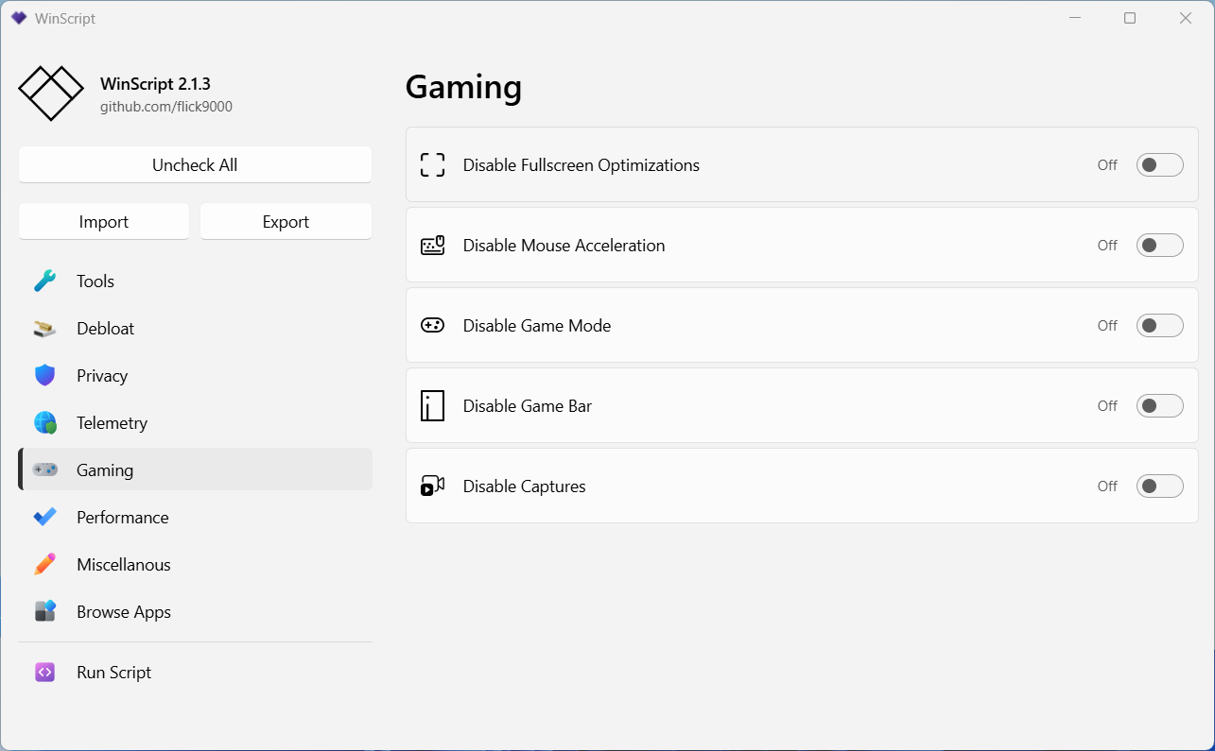
Task: Click the Debloat sidebar icon
Action: tap(45, 329)
